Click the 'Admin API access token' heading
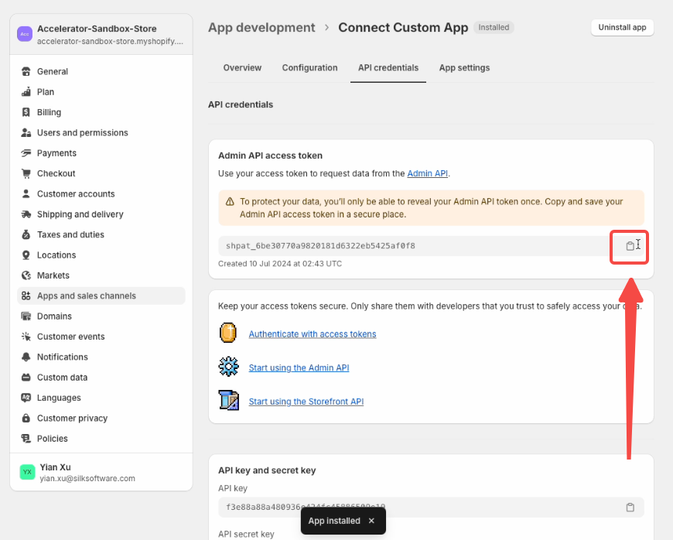Screen dimensions: 673x540 tap(270, 156)
